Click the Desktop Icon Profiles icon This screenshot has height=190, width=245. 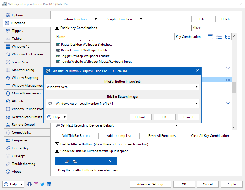(8, 117)
